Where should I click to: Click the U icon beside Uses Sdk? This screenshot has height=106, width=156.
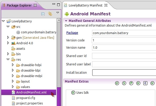73,92
